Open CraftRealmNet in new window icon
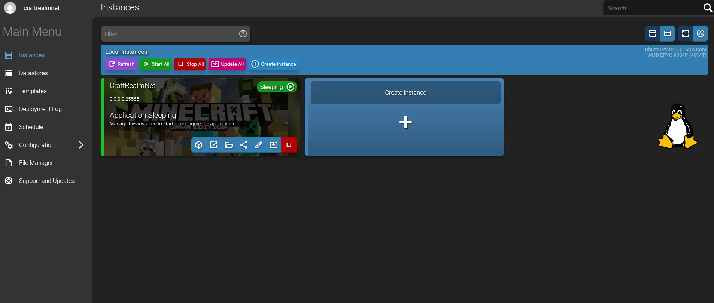This screenshot has width=714, height=303. 214,145
